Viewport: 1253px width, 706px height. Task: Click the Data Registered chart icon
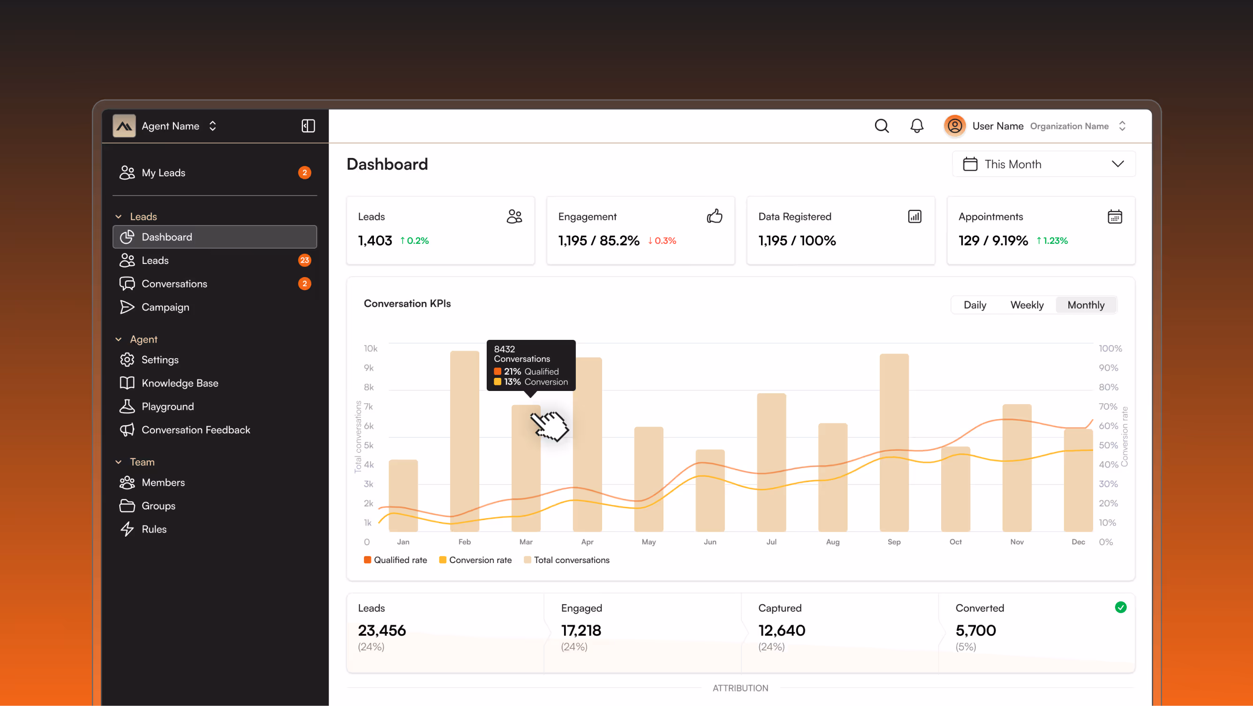coord(914,217)
